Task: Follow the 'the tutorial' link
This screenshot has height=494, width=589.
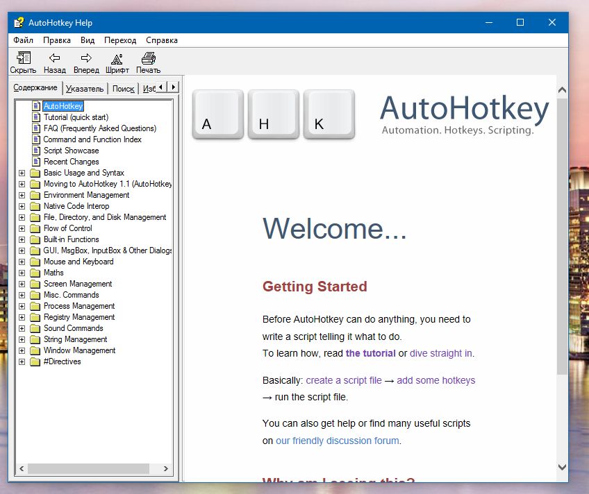Action: (x=370, y=353)
